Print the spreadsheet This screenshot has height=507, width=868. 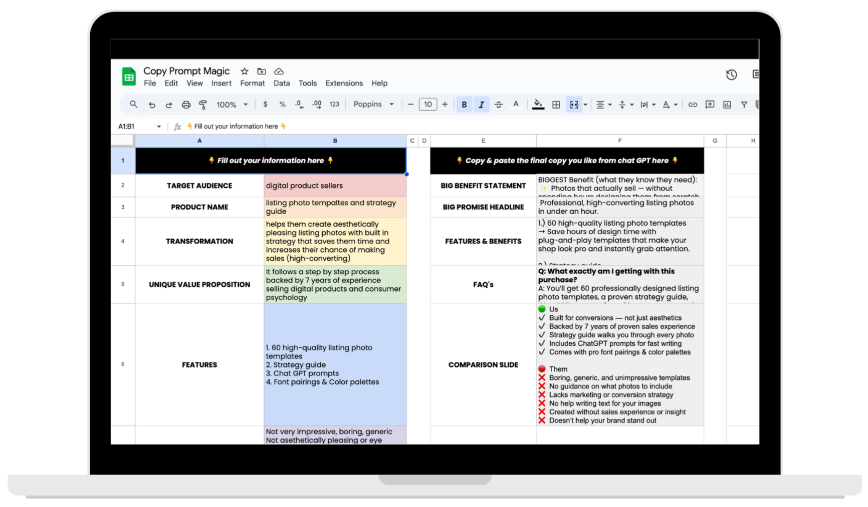pyautogui.click(x=186, y=105)
